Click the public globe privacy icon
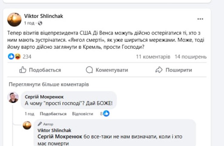 pyautogui.click(x=40, y=23)
